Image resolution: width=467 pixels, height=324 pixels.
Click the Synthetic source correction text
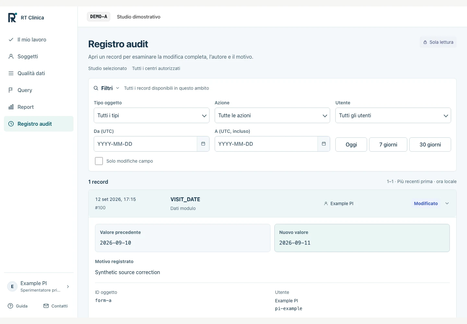127,272
